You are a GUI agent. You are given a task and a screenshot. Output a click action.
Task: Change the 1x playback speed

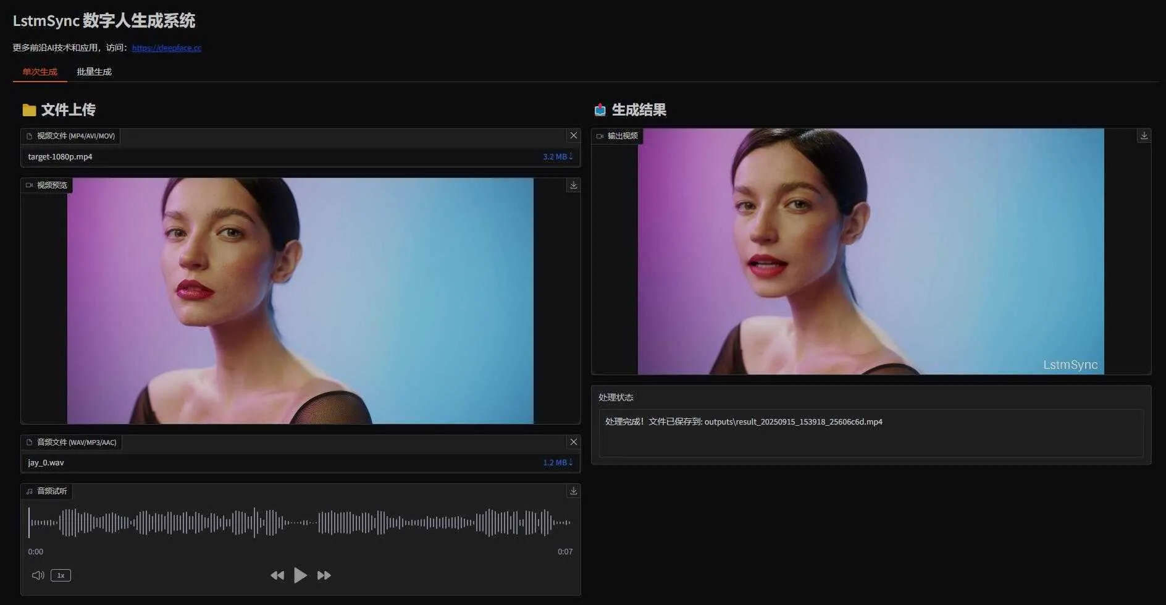(61, 575)
